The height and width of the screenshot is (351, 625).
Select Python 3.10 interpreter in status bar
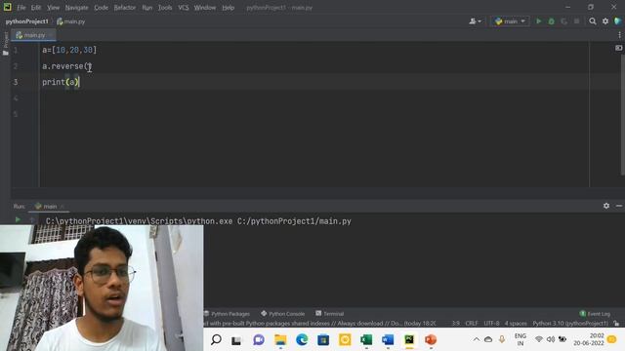(x=570, y=324)
